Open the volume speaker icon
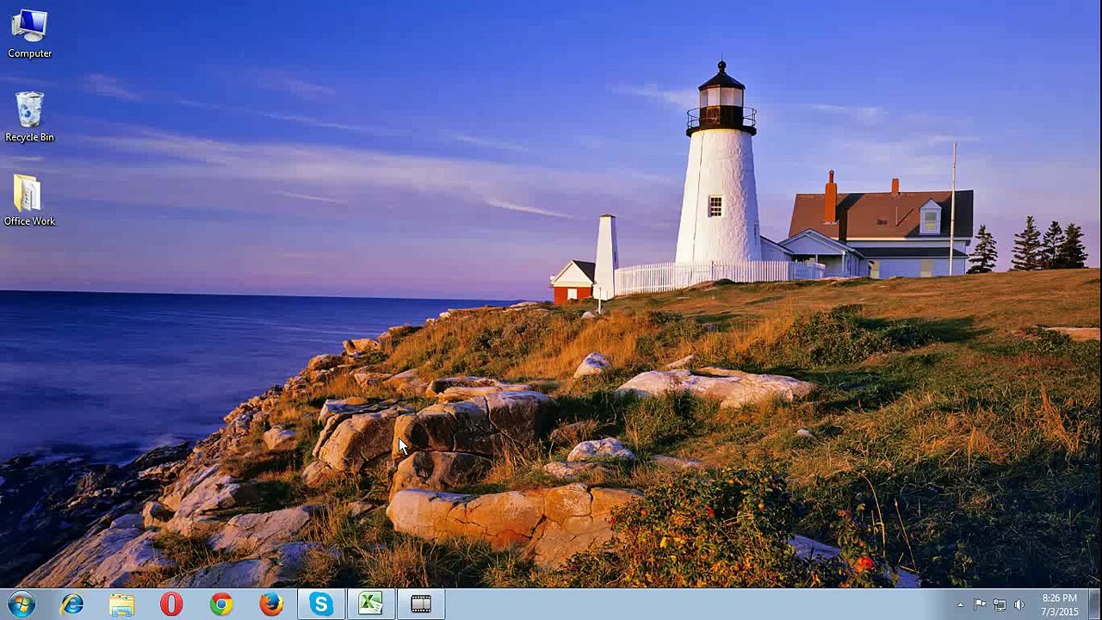1102x620 pixels. point(1019,605)
